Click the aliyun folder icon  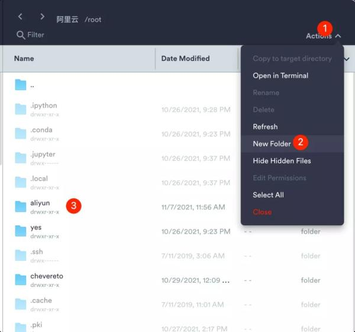coord(21,206)
